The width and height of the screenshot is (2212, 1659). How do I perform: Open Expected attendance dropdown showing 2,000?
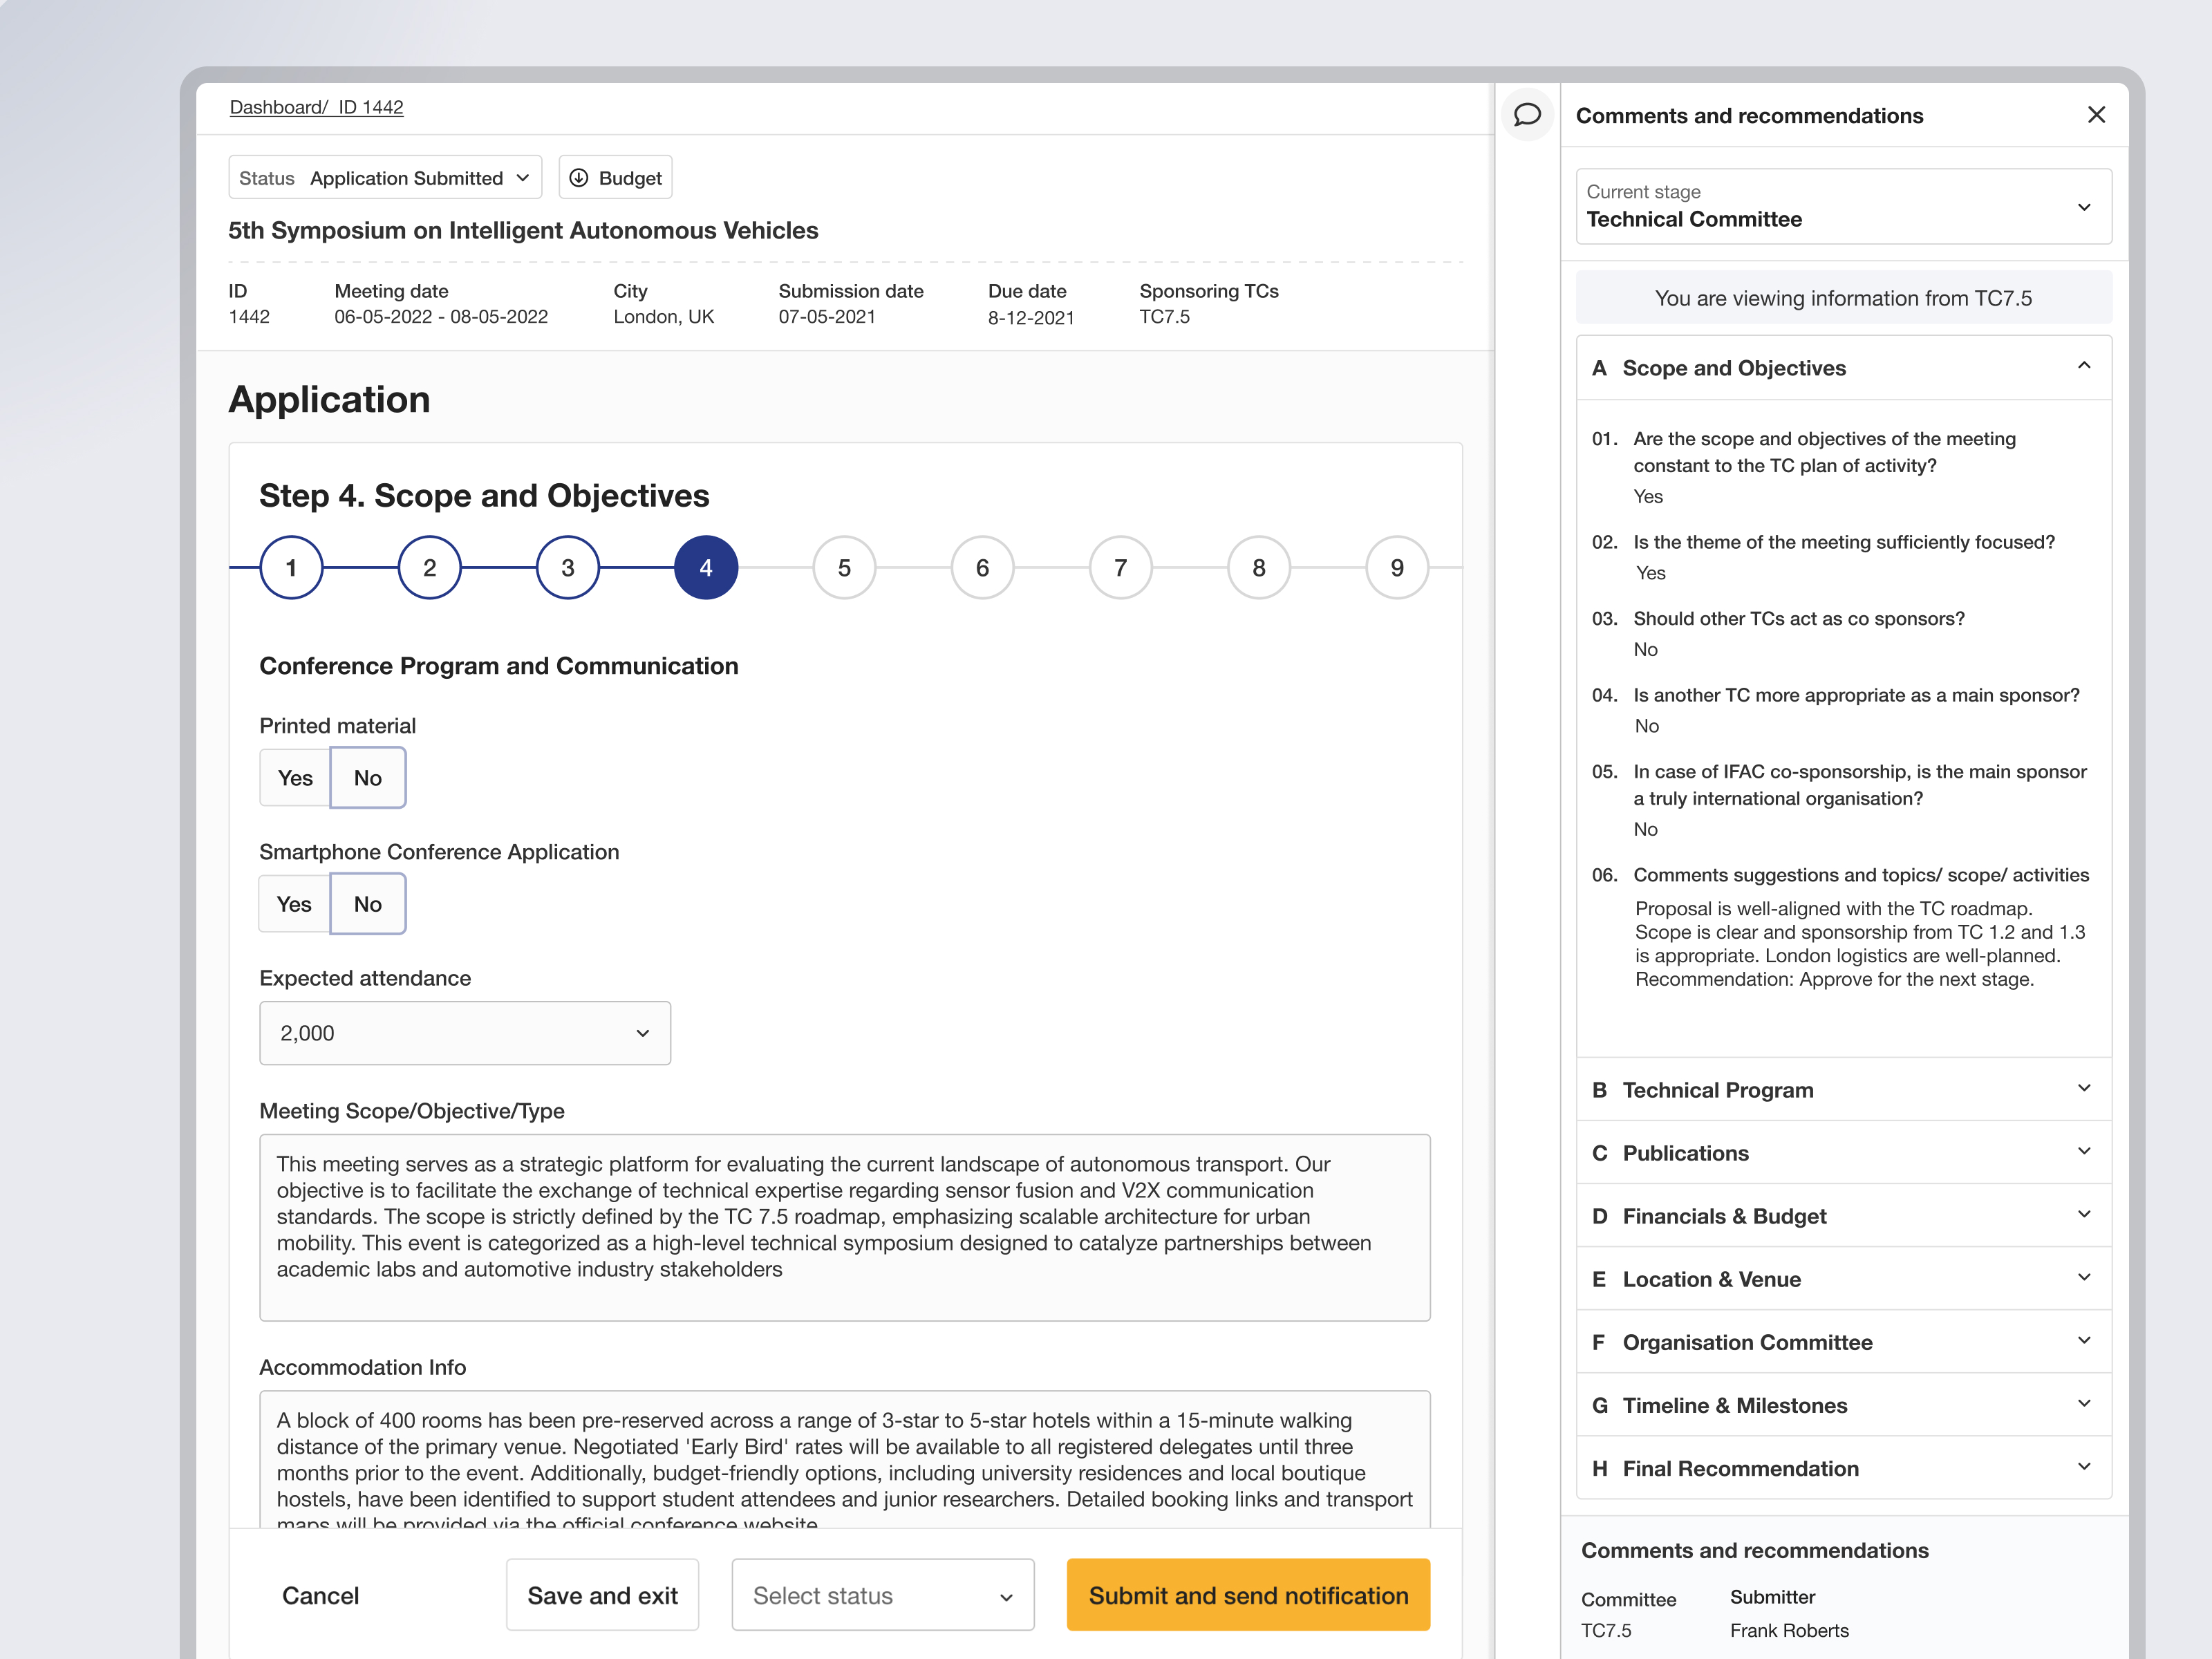(464, 1033)
